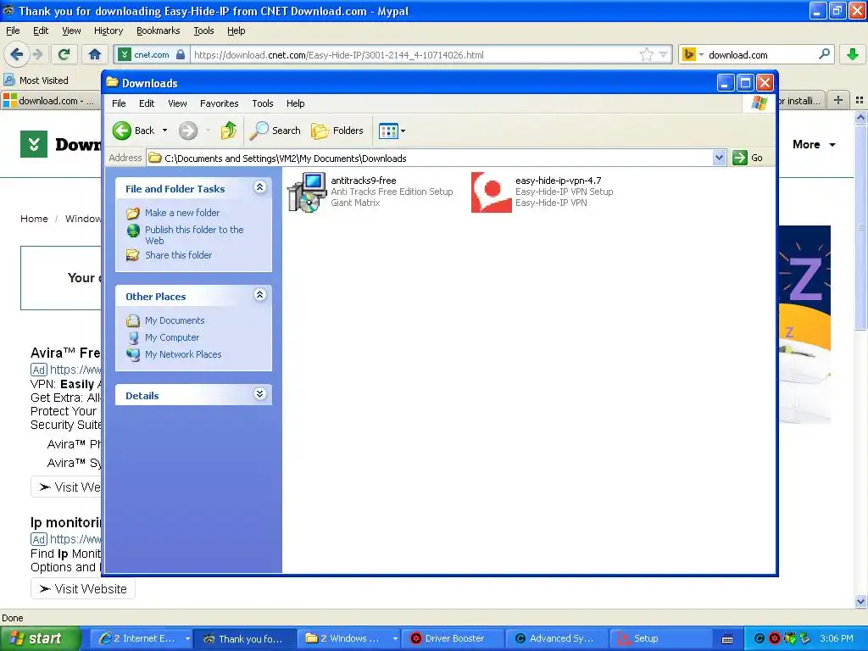Image resolution: width=868 pixels, height=651 pixels.
Task: Switch to download.com browser tab
Action: [50, 101]
